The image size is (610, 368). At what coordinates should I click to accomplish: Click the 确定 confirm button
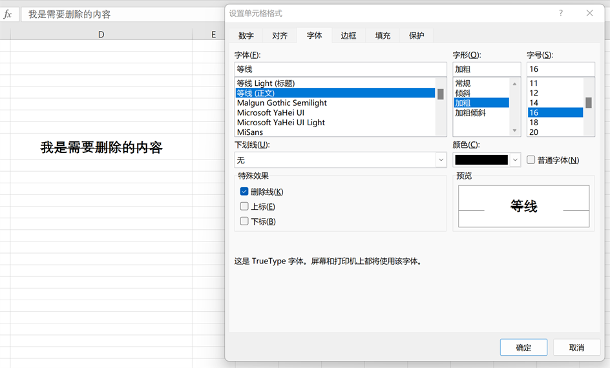523,347
